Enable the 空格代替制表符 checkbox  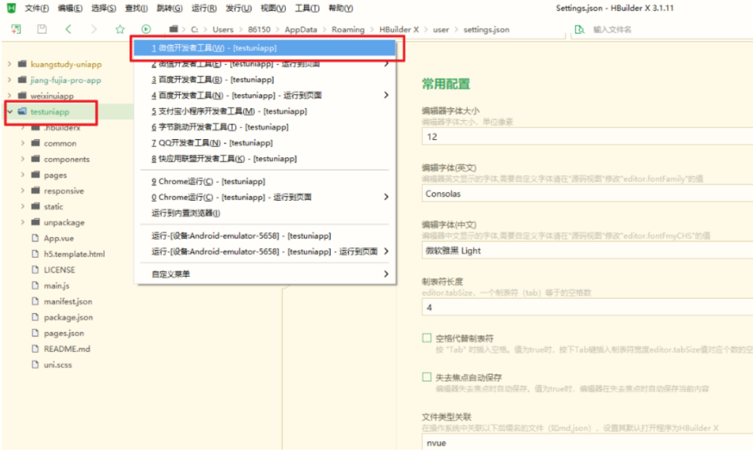[427, 338]
